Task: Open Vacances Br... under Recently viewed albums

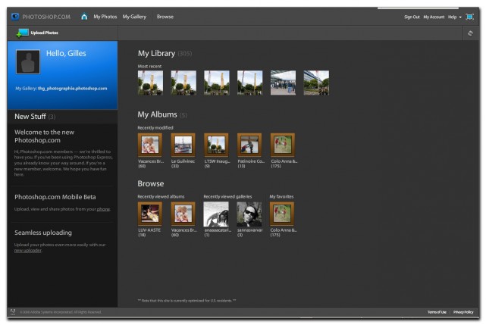Action: point(183,214)
